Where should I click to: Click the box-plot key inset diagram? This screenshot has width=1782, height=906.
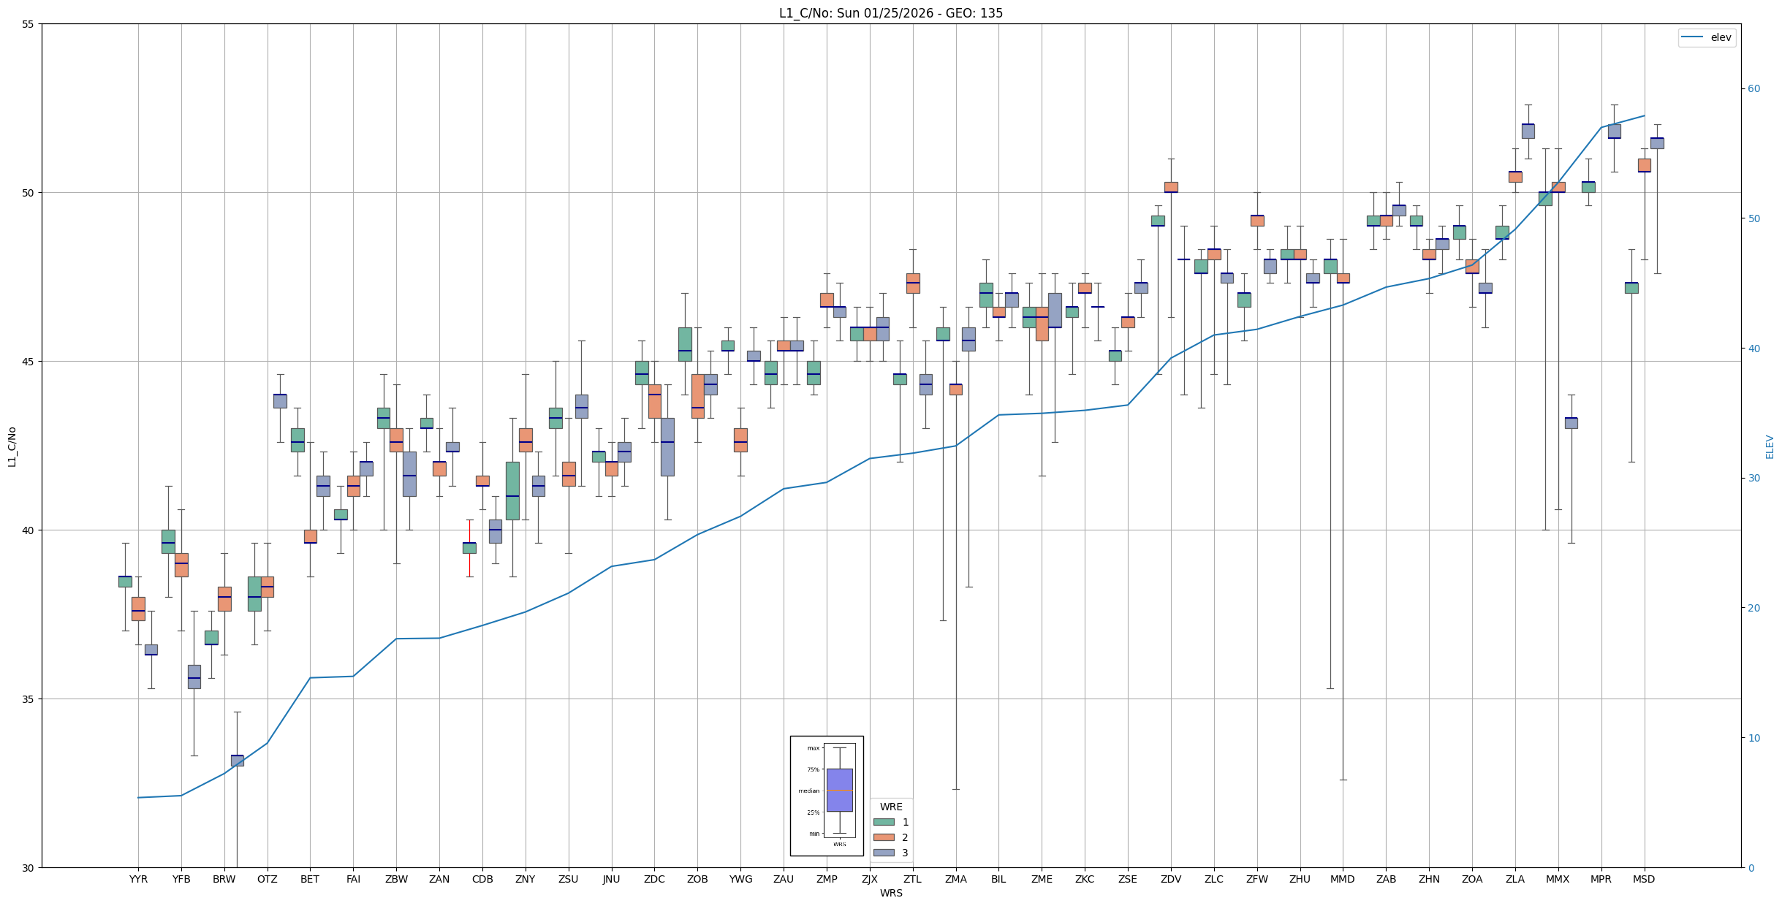tap(826, 796)
